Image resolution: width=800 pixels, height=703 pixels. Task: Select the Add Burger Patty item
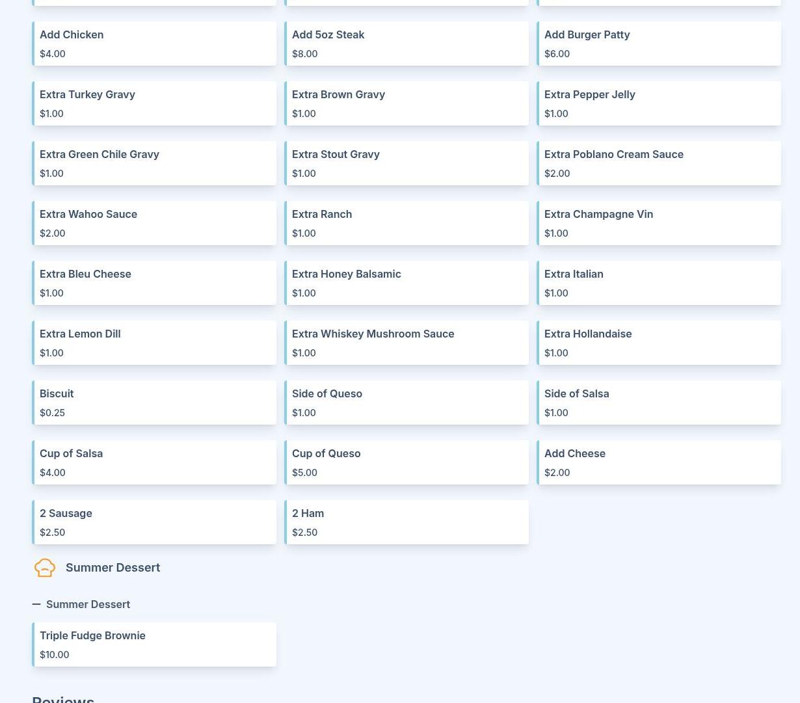[659, 44]
